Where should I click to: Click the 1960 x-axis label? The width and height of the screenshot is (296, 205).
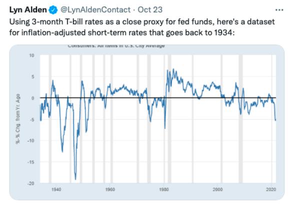(x=110, y=189)
